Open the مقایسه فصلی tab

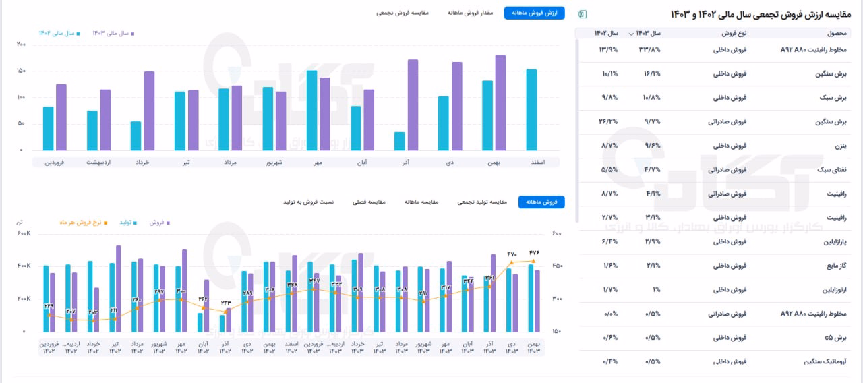(x=370, y=202)
